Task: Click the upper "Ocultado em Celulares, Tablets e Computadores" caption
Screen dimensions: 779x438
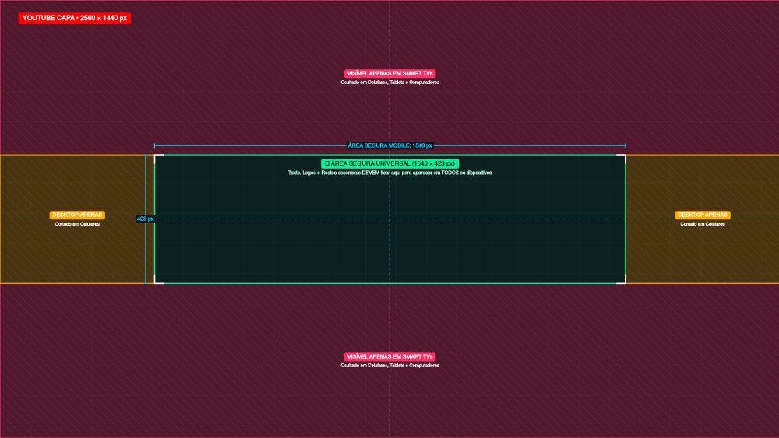Action: (x=389, y=82)
